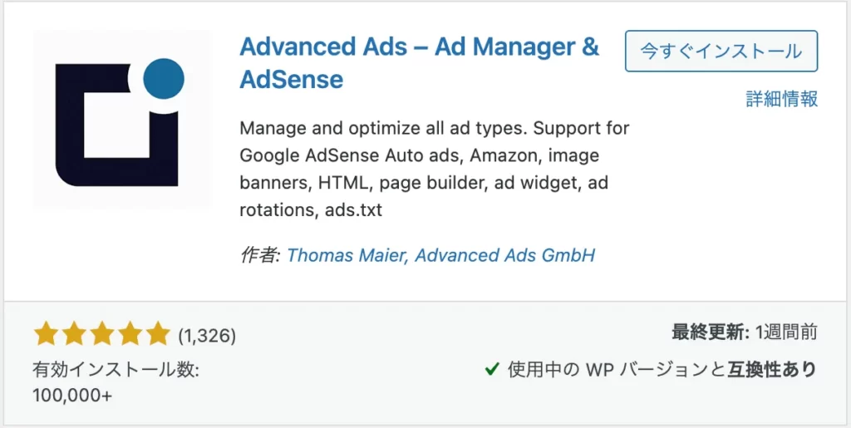Screen dimensions: 851x428
Task: Open the Advanced Ads – Ad Manager & AdSense title
Action: point(419,63)
